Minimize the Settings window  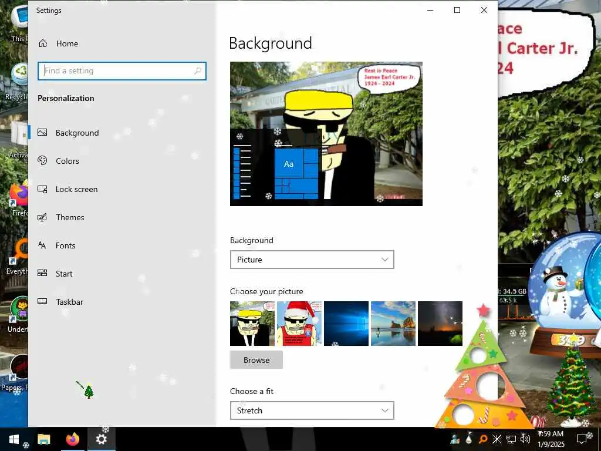(x=430, y=11)
